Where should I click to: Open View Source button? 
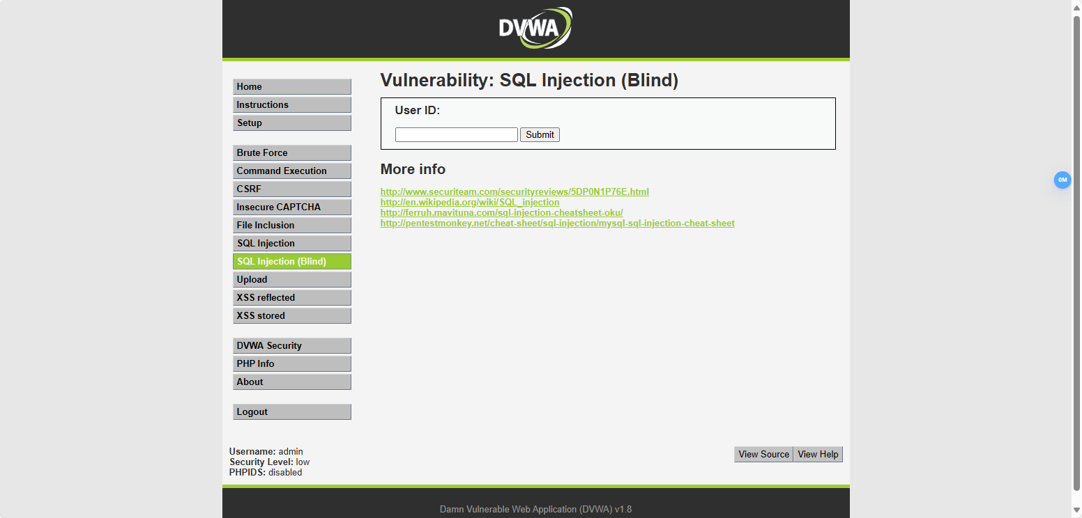coord(763,455)
